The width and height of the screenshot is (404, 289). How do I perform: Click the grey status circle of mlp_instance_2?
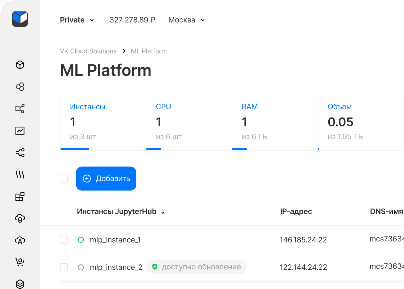point(81,267)
